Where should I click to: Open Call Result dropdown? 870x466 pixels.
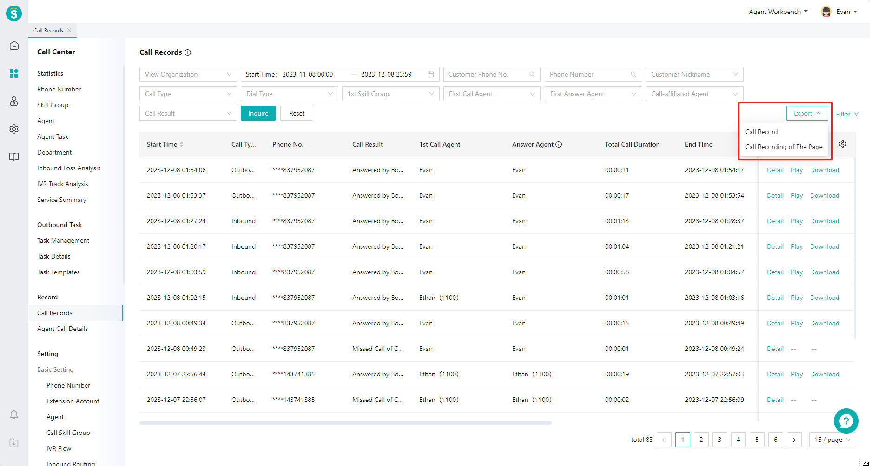tap(188, 113)
